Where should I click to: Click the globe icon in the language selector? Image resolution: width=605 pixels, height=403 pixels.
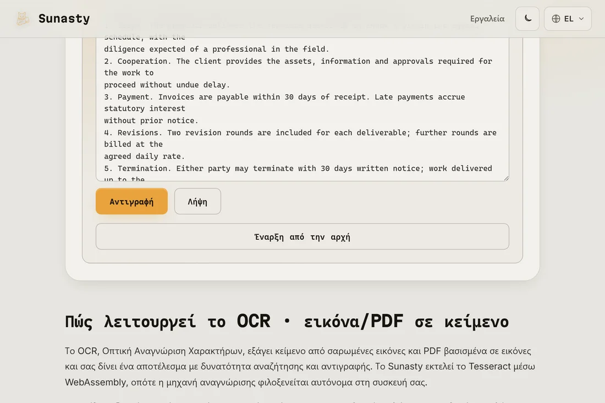[555, 19]
